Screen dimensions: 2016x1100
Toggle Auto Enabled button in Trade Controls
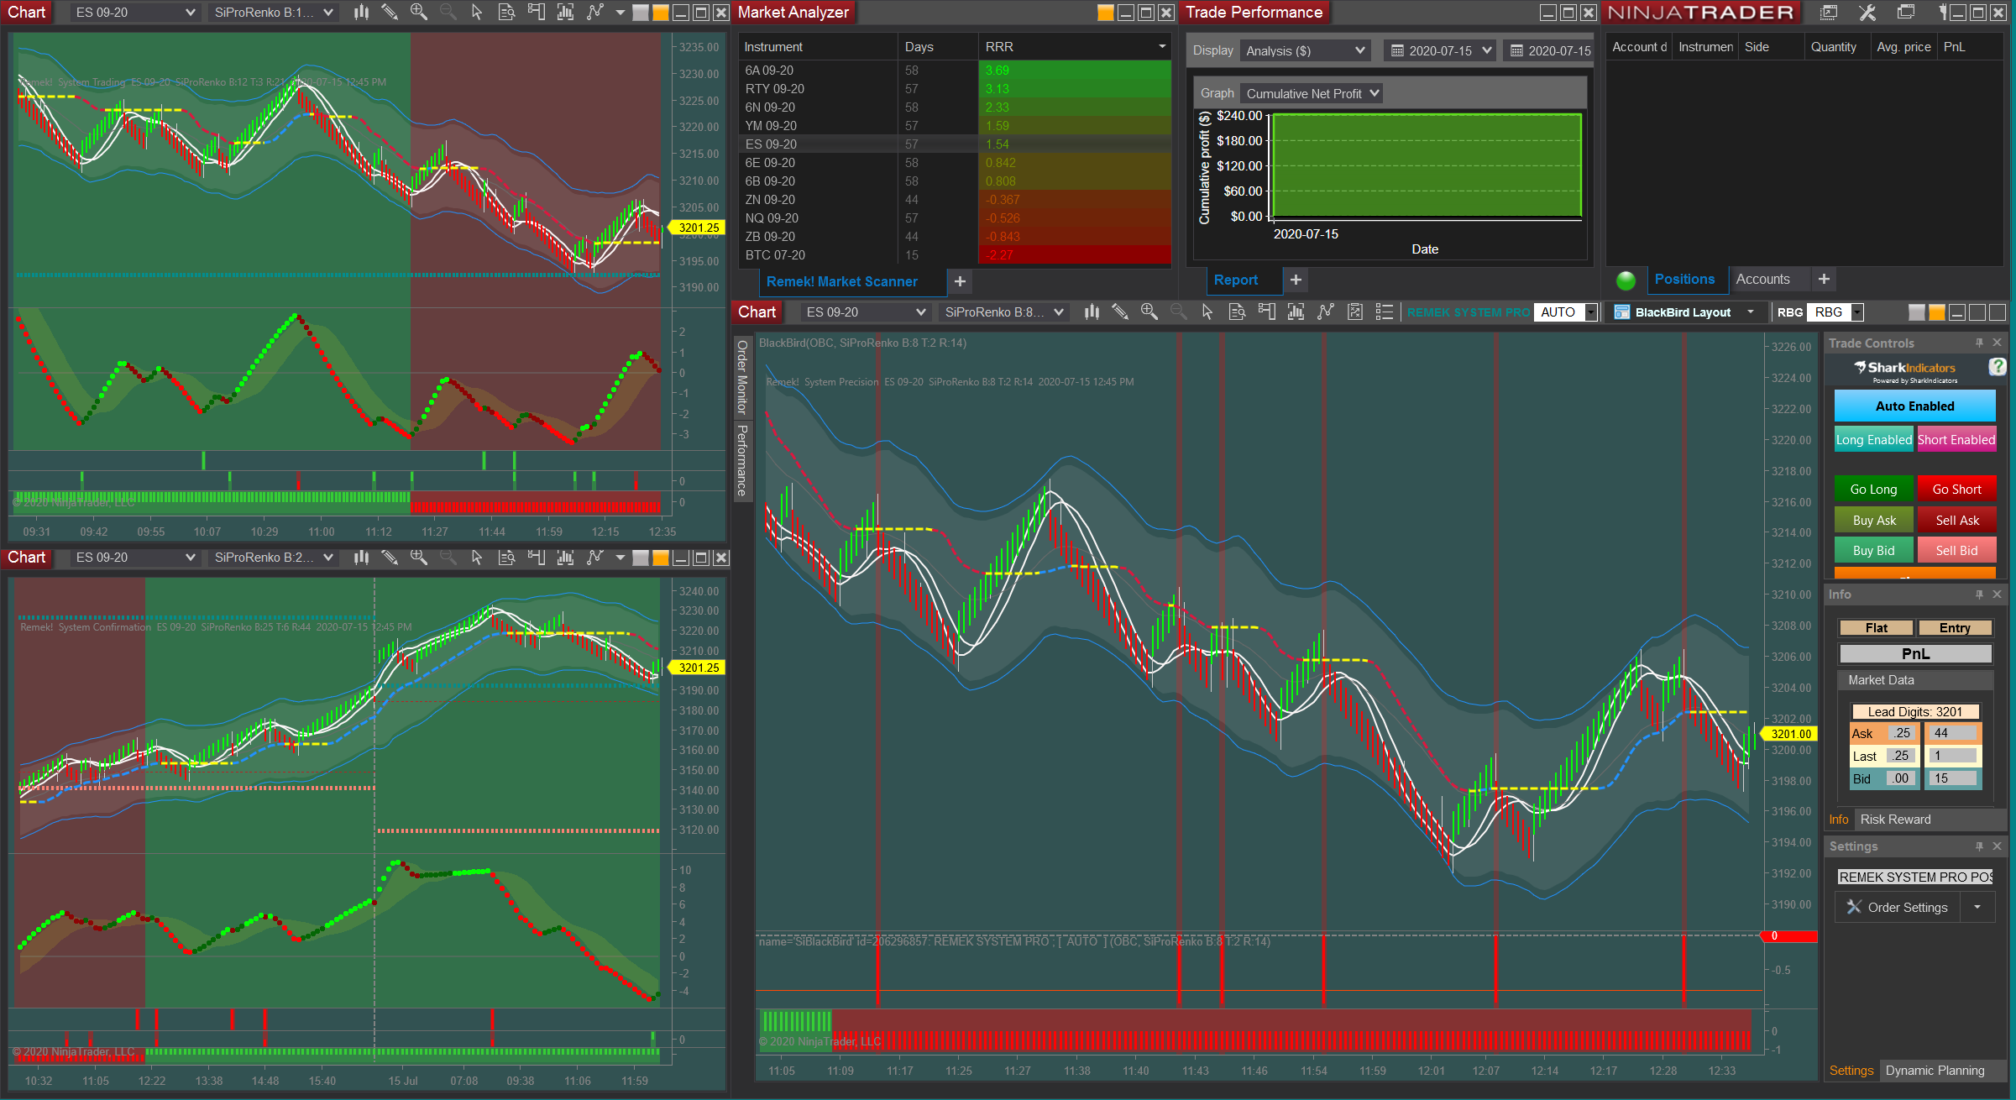(1914, 406)
